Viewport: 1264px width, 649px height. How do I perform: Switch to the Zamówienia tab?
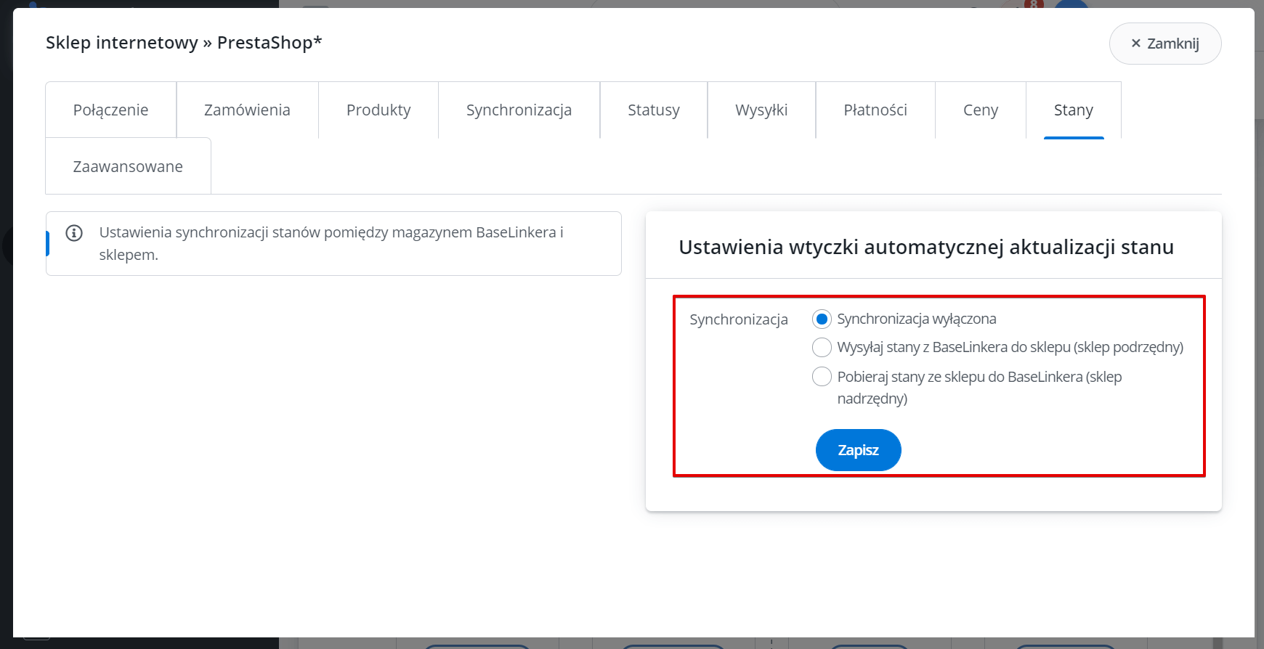point(247,110)
